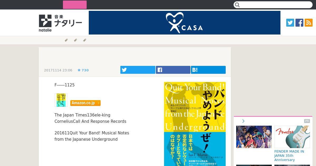Click 'CorneliusCall And Response Records' text

[x=90, y=121]
